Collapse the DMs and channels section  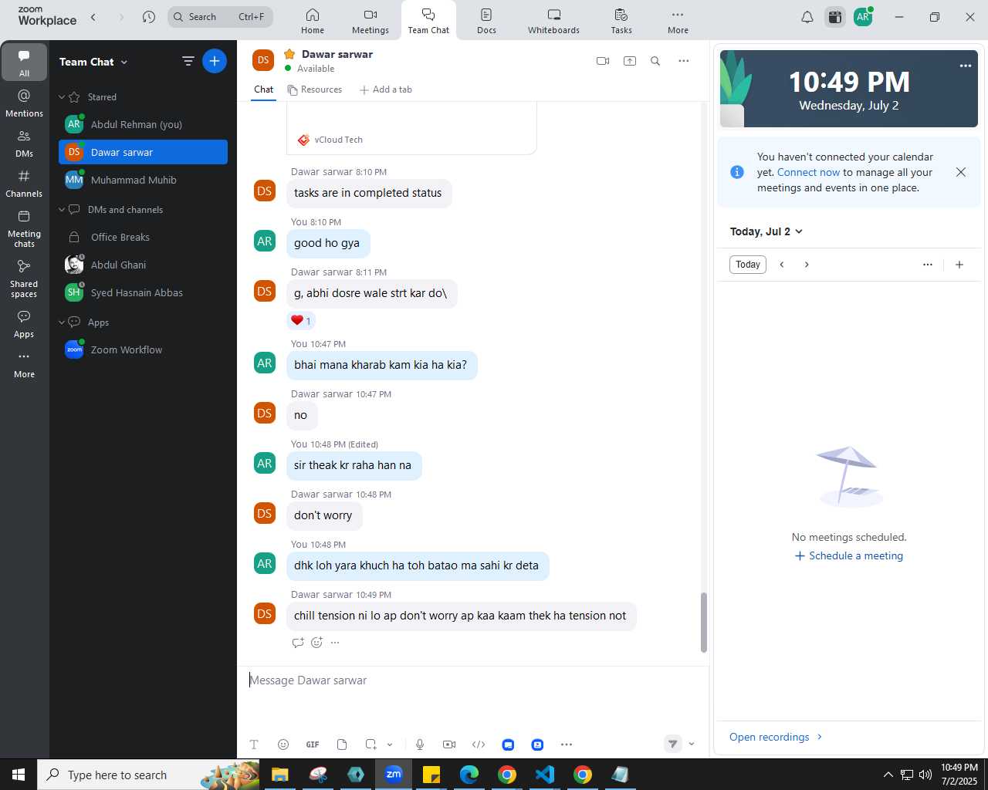62,210
